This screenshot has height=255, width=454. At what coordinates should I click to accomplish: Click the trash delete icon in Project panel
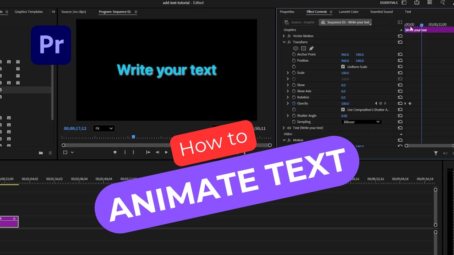50,153
